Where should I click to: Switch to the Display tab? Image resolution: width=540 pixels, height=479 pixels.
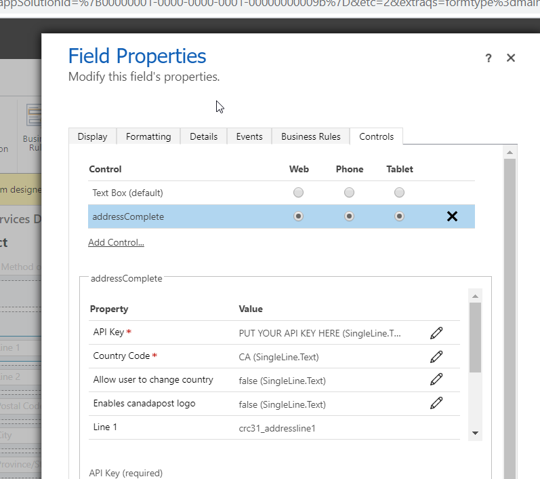(x=92, y=136)
